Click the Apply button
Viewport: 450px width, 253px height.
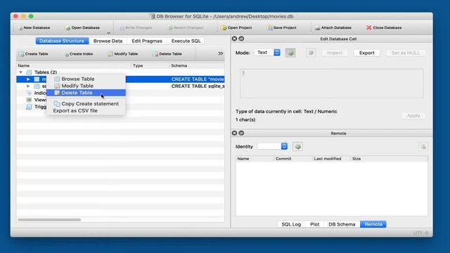click(413, 115)
